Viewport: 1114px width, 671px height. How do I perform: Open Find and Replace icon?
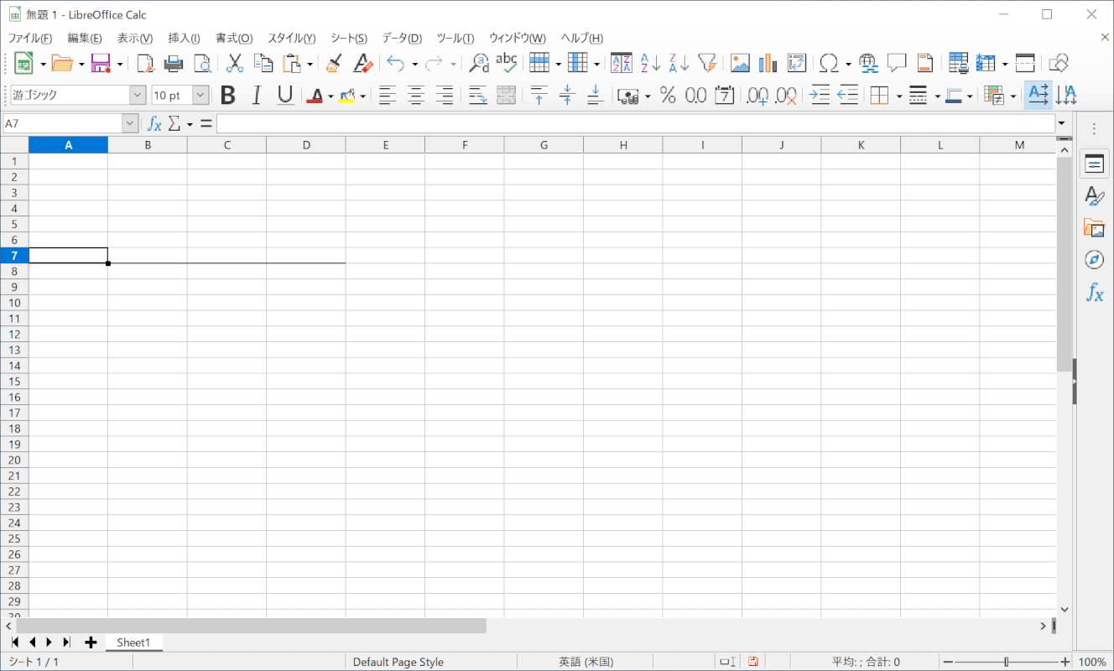pos(479,63)
